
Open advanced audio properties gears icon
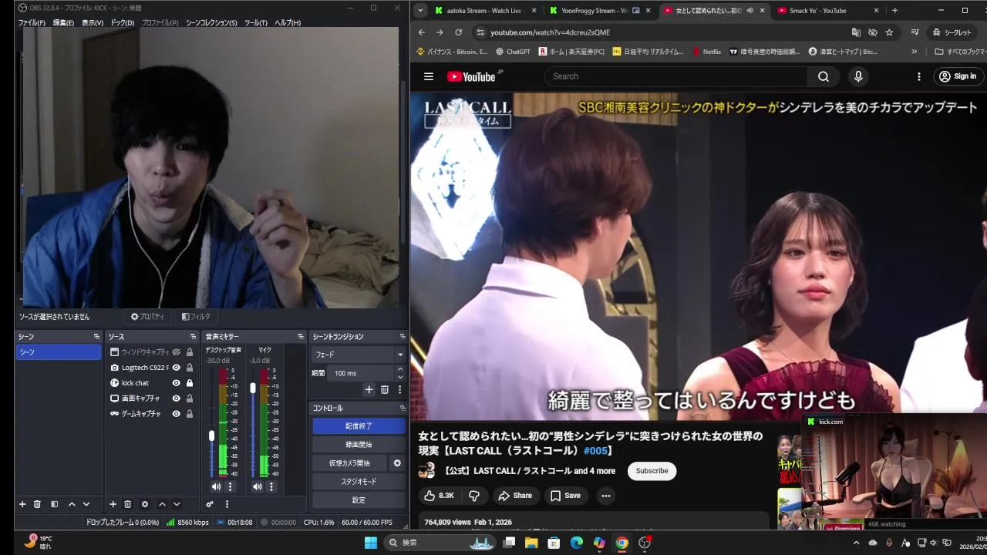210,504
